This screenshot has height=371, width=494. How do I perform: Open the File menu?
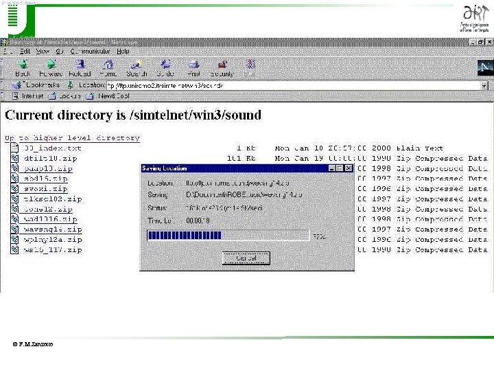pyautogui.click(x=8, y=51)
